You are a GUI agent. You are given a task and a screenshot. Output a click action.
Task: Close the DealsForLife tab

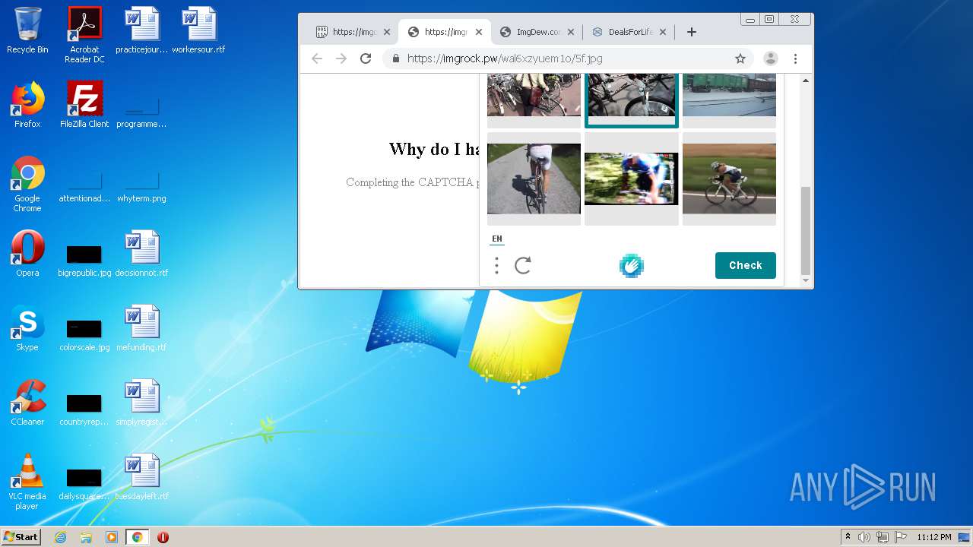(x=663, y=32)
